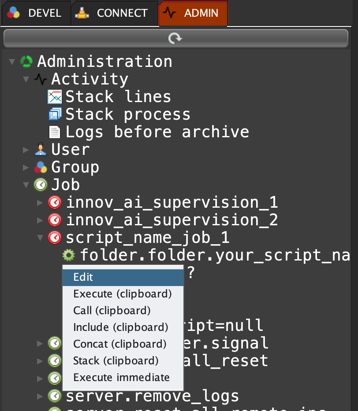Collapse the script_name_job_1 node
Viewport: 358px width, 411px height.
tap(41, 238)
